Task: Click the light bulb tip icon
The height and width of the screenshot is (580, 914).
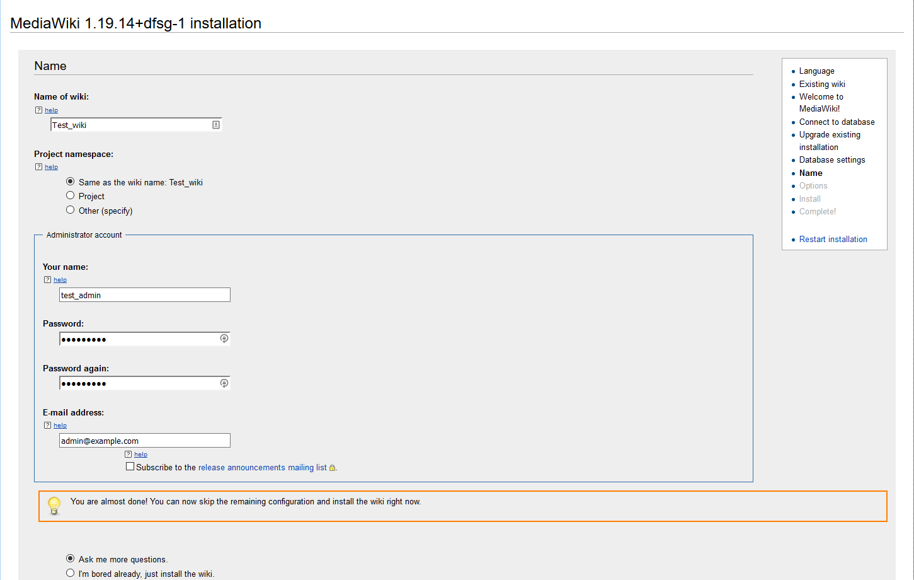Action: pos(54,506)
